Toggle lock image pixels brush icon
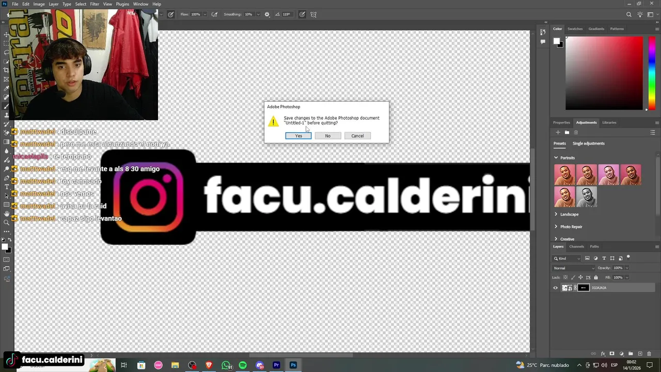 [x=573, y=277]
